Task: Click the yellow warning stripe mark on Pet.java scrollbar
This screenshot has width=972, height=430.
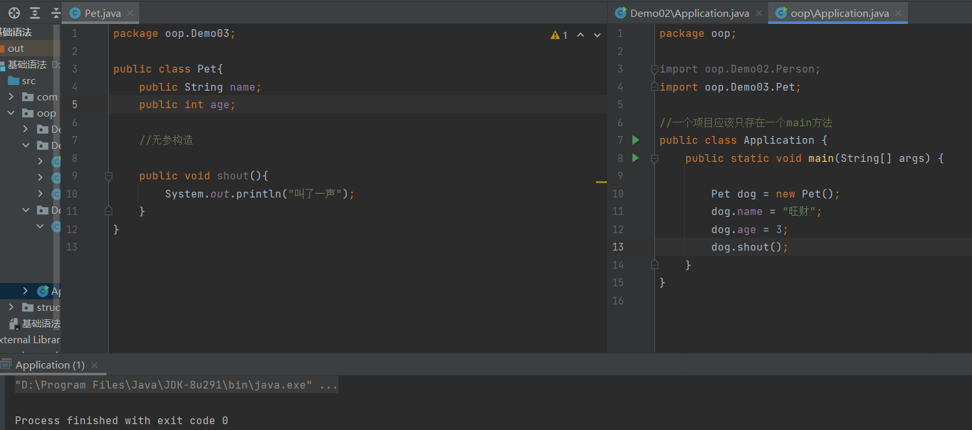Action: point(601,183)
